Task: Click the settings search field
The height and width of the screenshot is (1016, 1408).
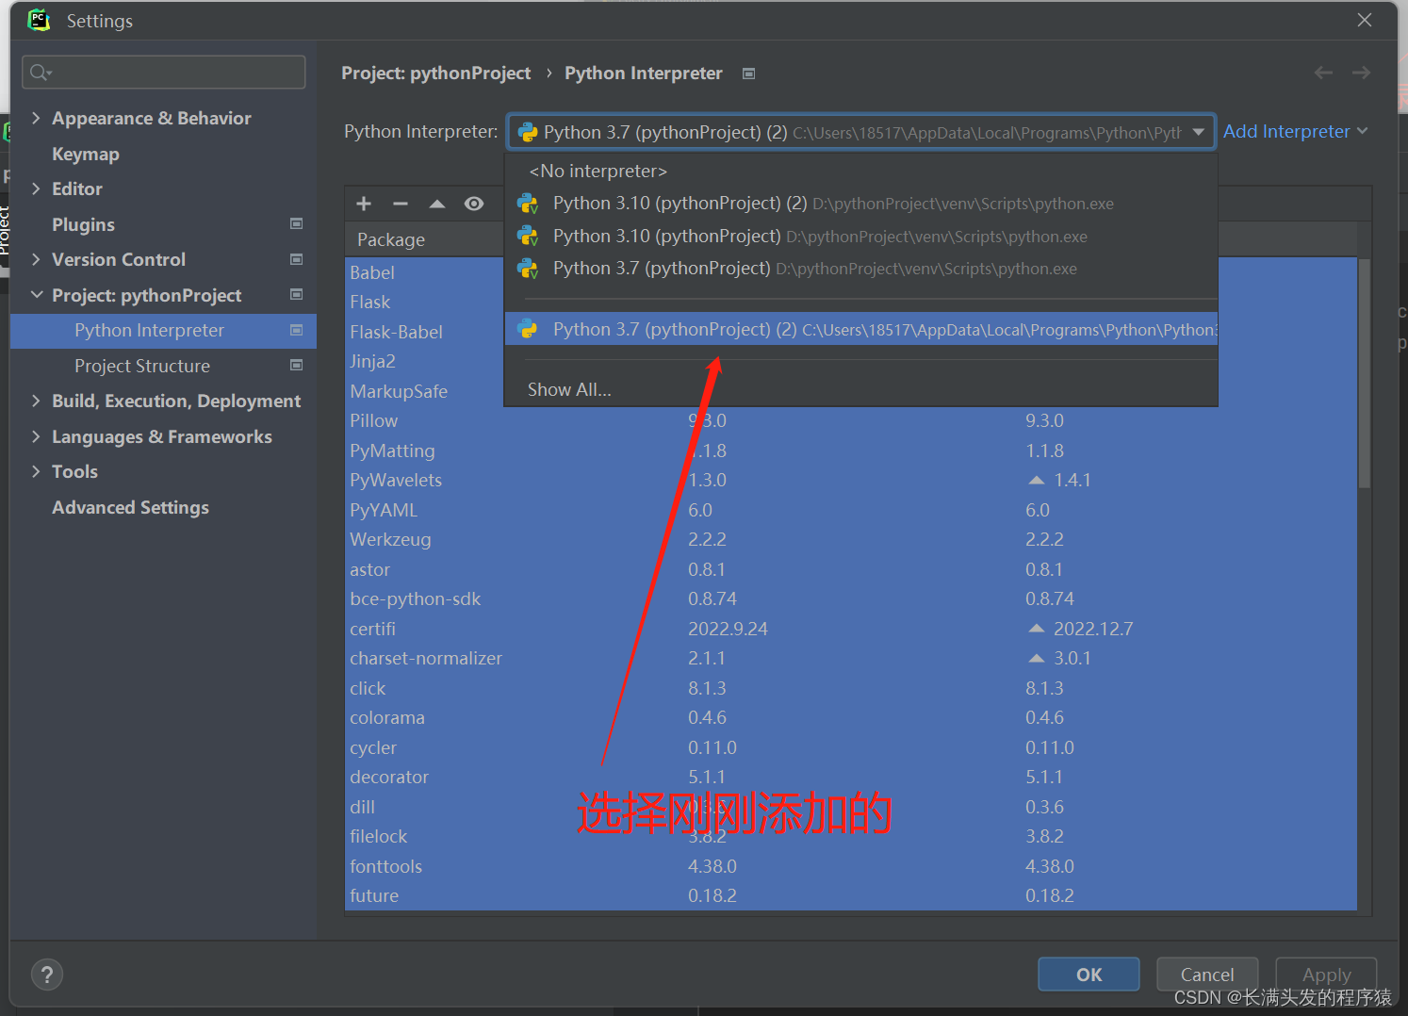Action: (x=164, y=73)
